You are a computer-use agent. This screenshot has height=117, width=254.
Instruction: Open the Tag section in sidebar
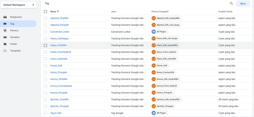12,24
